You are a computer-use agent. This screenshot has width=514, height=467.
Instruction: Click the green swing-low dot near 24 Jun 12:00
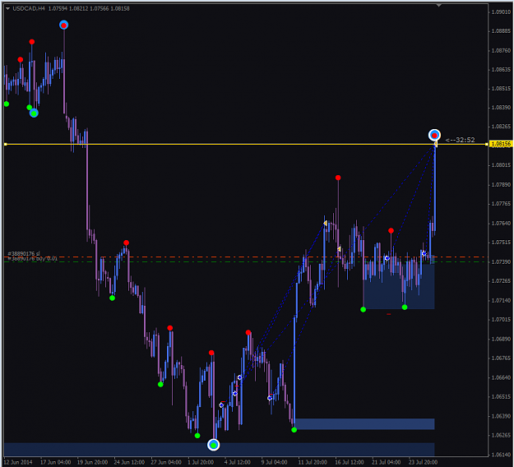coord(112,298)
